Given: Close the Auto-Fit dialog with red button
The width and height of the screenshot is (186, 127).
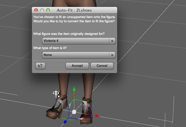Looking at the screenshot, I should pos(36,10).
